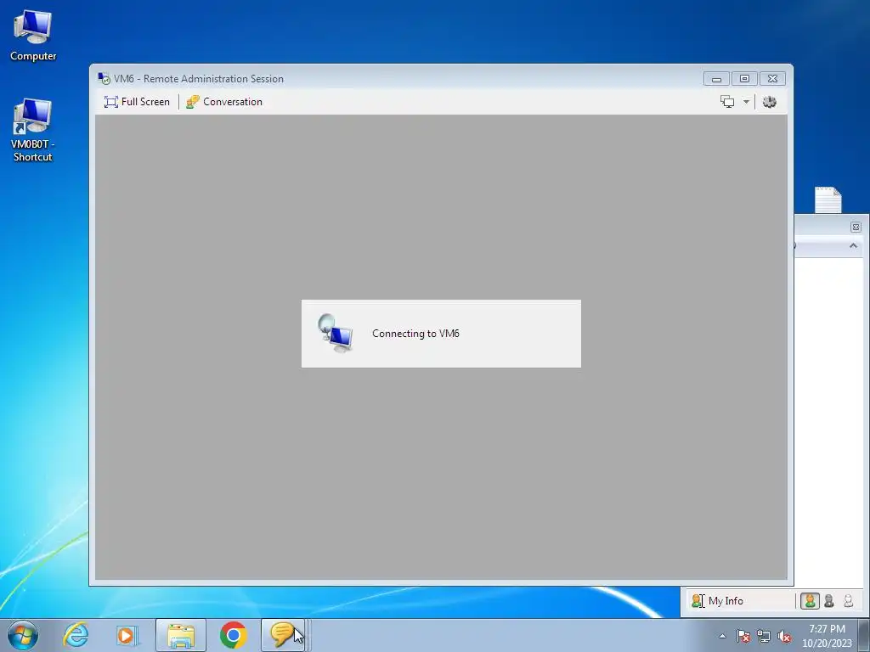This screenshot has height=652, width=870.
Task: Open the Windows Start menu
Action: pos(23,635)
